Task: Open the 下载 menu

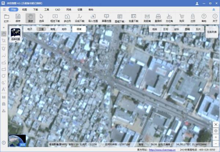Action: pyautogui.click(x=36, y=10)
